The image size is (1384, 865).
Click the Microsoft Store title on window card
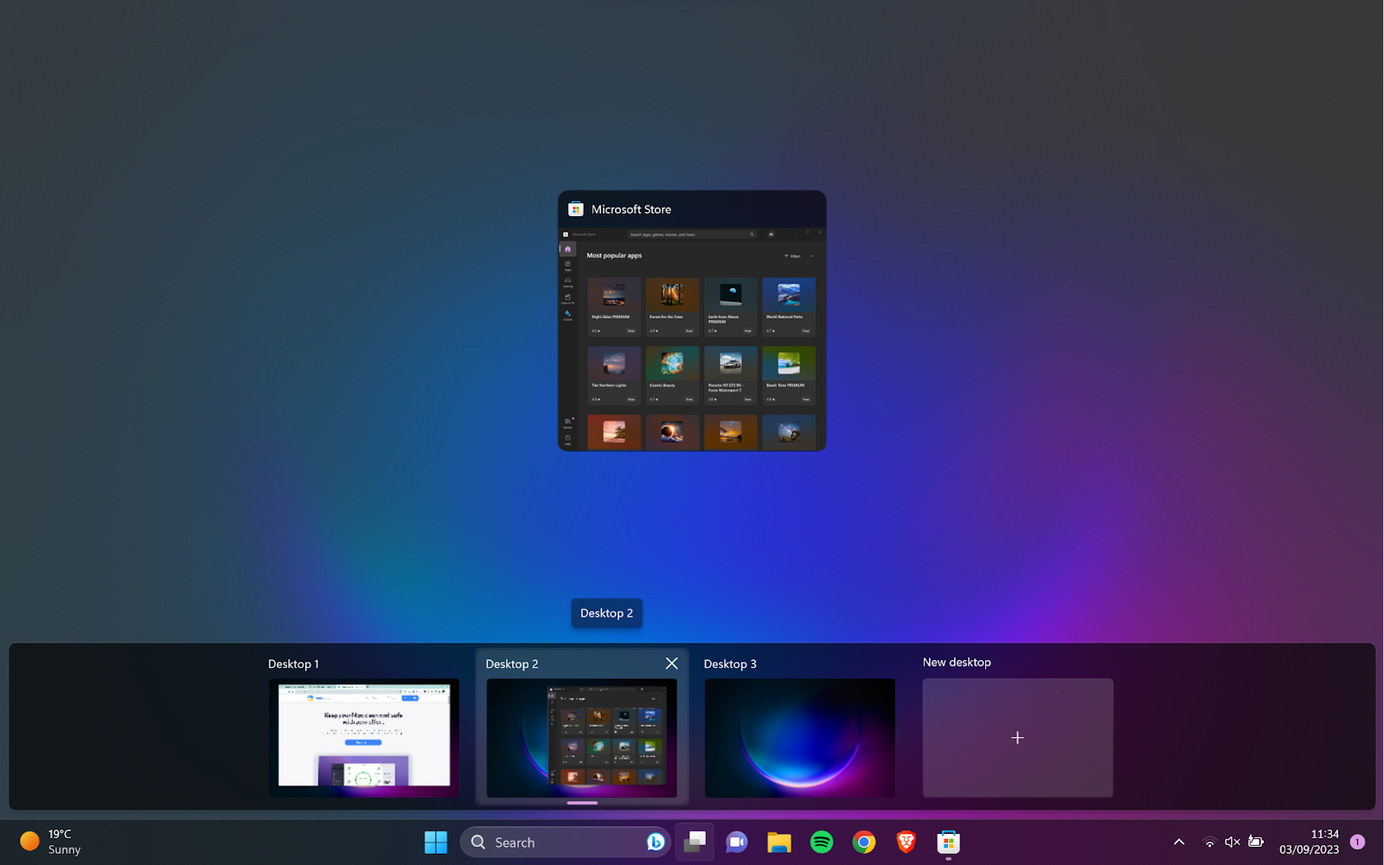631,209
